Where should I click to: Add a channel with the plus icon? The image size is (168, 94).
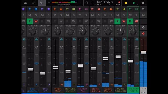point(143,27)
